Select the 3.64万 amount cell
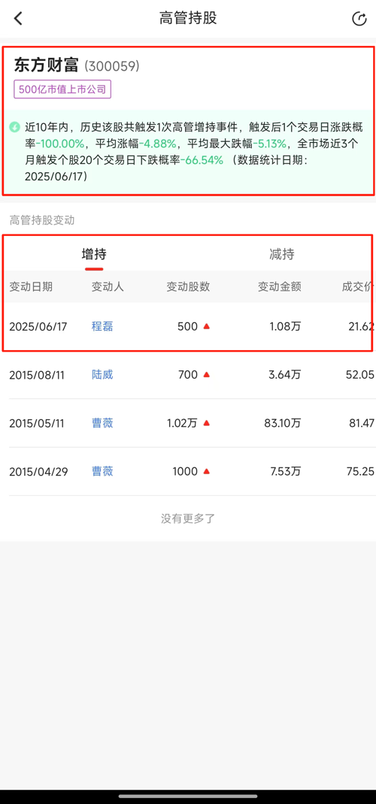Viewport: 376px width, 804px height. 285,375
